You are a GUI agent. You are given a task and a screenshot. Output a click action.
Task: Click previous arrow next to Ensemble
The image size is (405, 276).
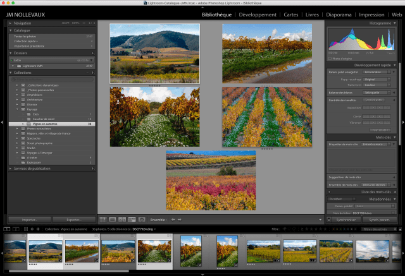tap(173, 219)
